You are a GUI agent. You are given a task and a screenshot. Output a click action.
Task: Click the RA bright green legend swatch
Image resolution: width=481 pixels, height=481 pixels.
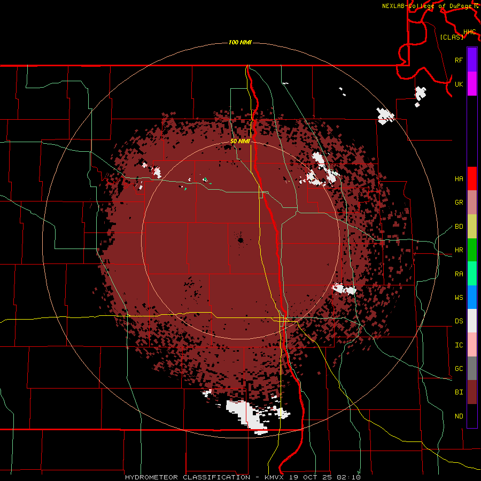[472, 274]
